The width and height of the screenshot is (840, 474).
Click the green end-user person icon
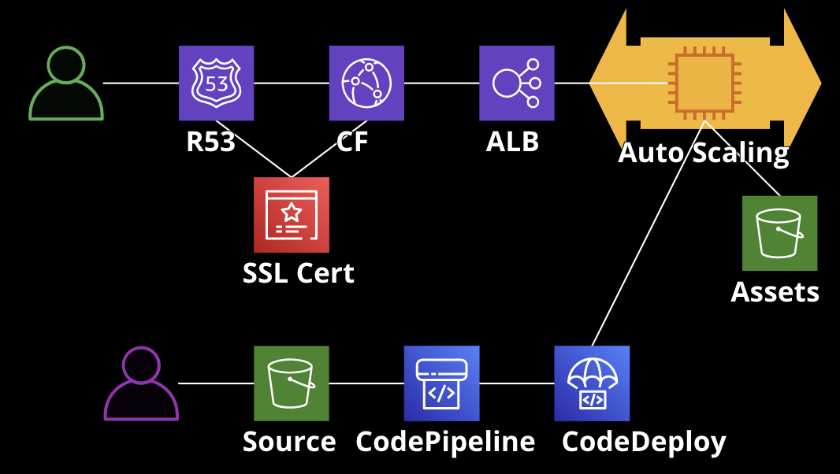pos(65,83)
